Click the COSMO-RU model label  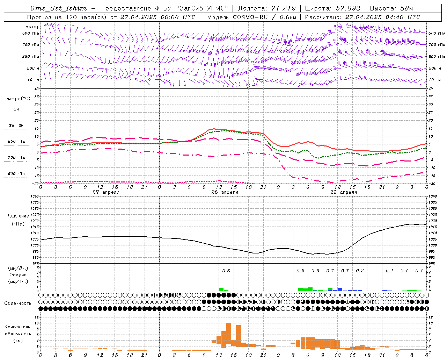(x=250, y=17)
